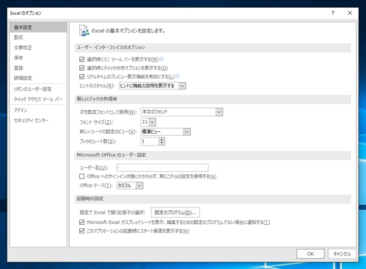Select the 数式 category
Image resolution: width=366 pixels, height=269 pixels.
coord(38,37)
